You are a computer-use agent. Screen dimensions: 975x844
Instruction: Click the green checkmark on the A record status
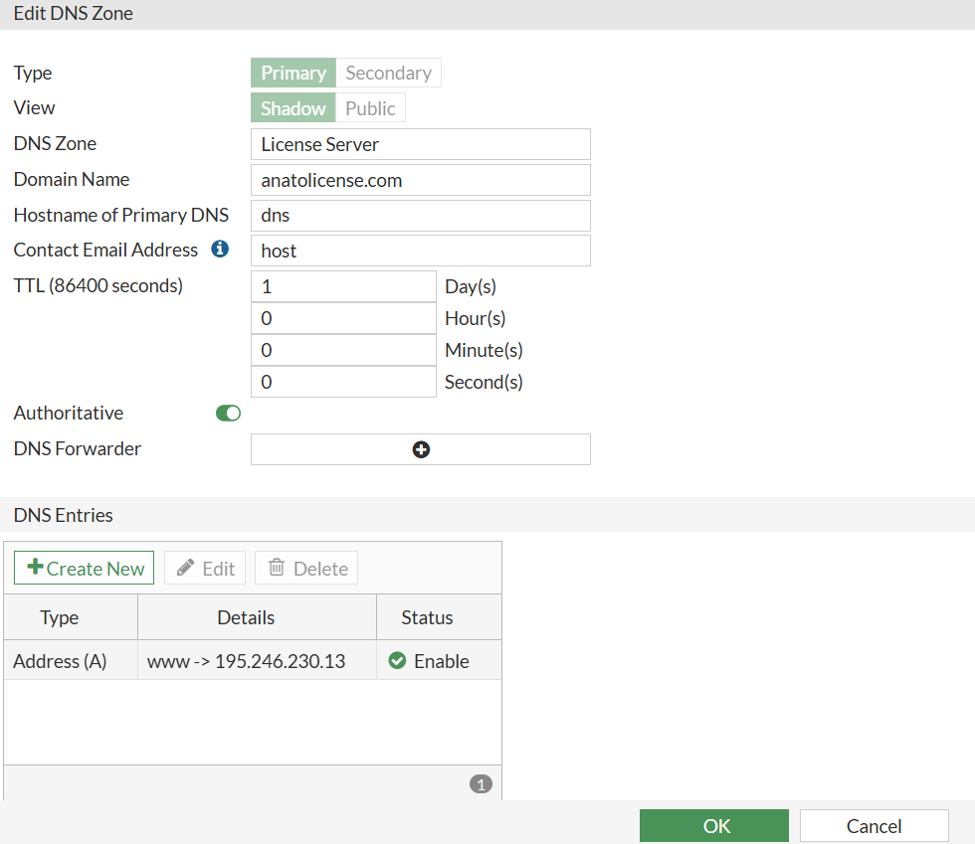click(x=397, y=660)
